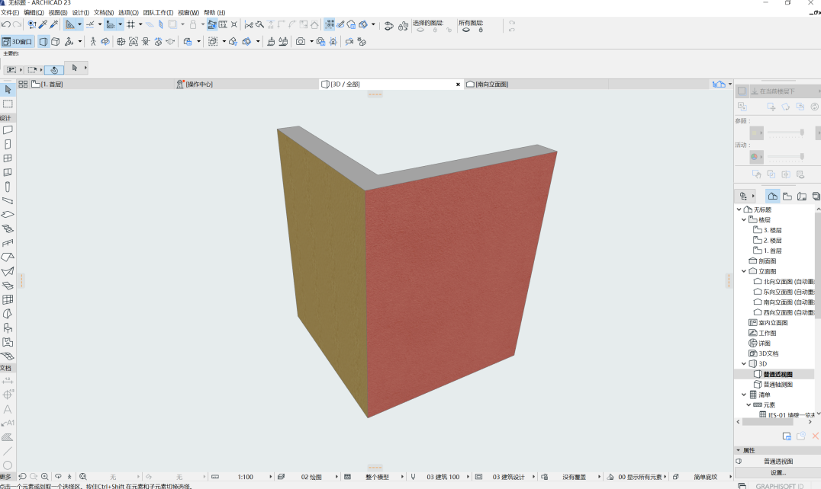Adjust the 参照 intensity slider
Viewport: 821px width, 489px height.
[x=785, y=133]
